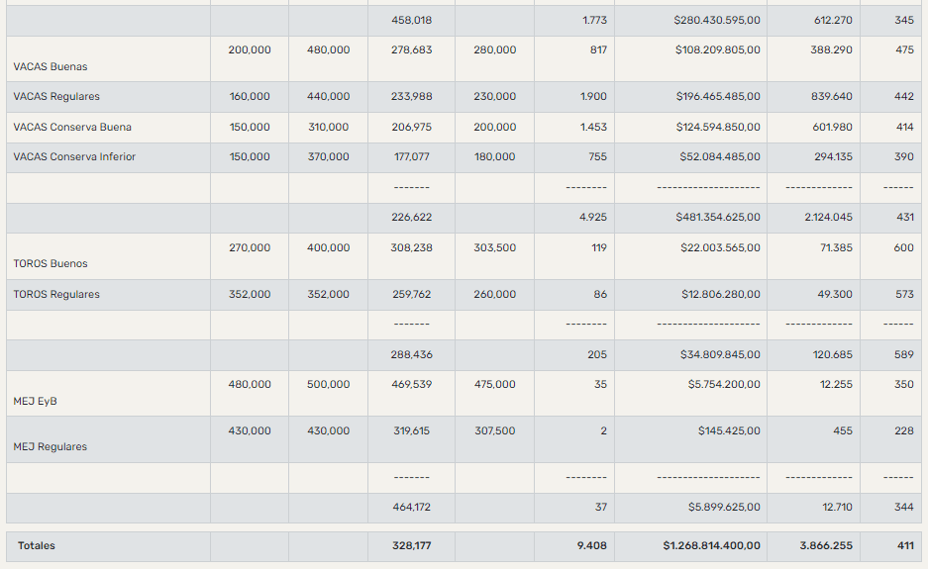Select the vacas subtotal amount $481.354.625,00
Screen dimensions: 928x569
pyautogui.click(x=718, y=218)
